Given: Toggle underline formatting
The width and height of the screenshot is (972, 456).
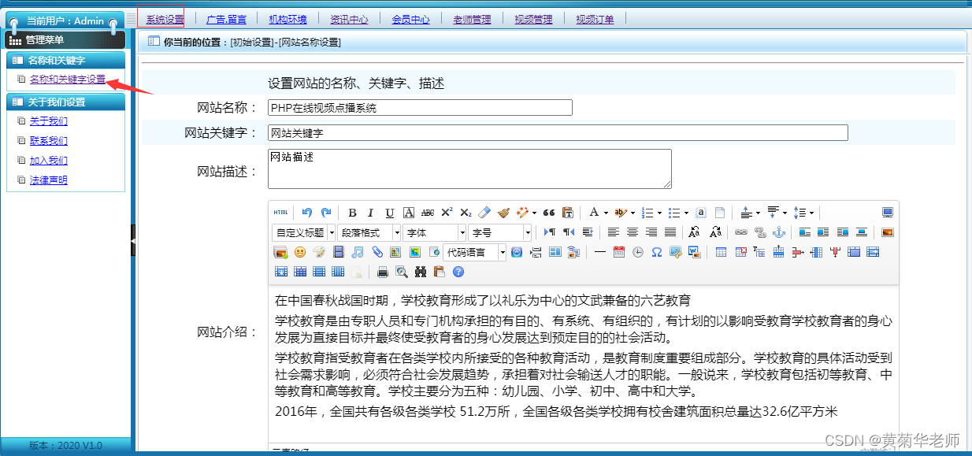Looking at the screenshot, I should coord(390,213).
